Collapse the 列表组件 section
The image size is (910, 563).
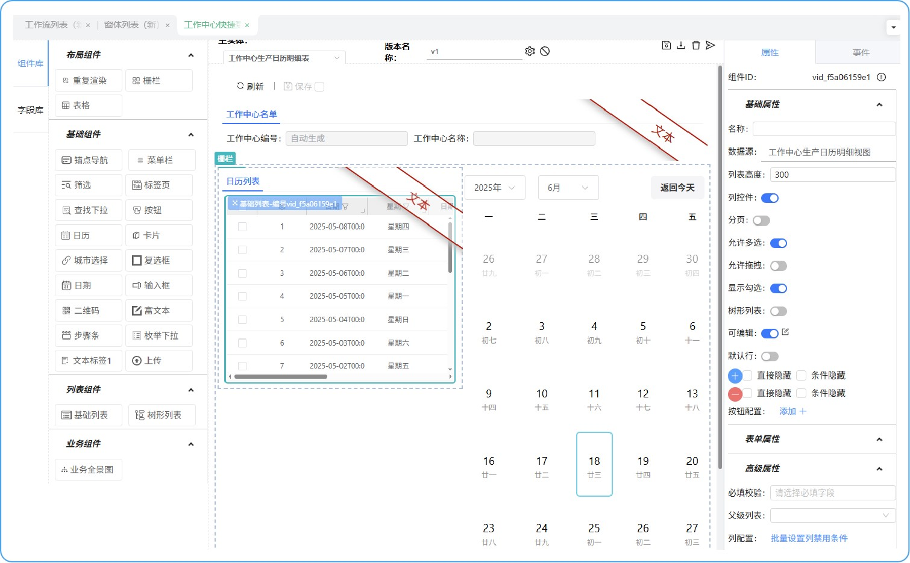191,390
